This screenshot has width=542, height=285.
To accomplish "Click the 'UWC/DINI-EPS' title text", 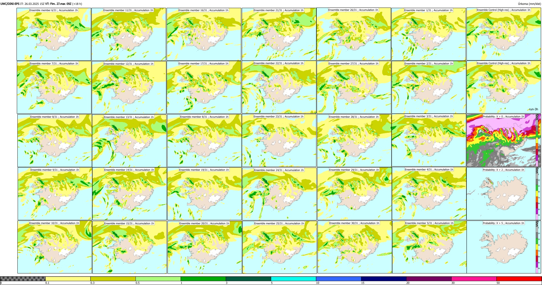I will point(10,4).
